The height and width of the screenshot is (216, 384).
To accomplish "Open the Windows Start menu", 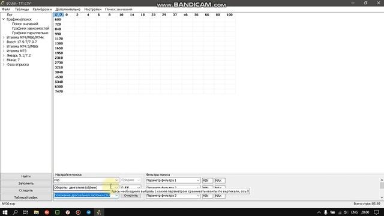I will 5,212.
